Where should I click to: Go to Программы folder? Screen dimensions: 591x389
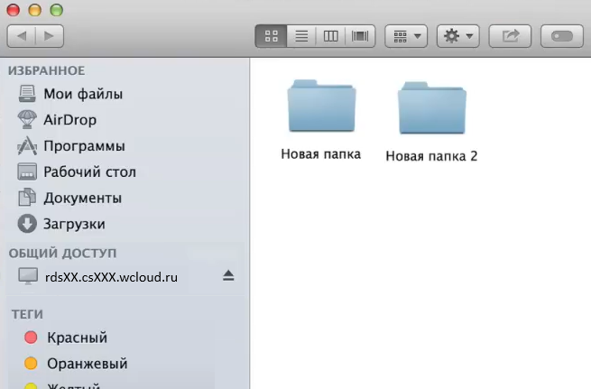pyautogui.click(x=84, y=146)
